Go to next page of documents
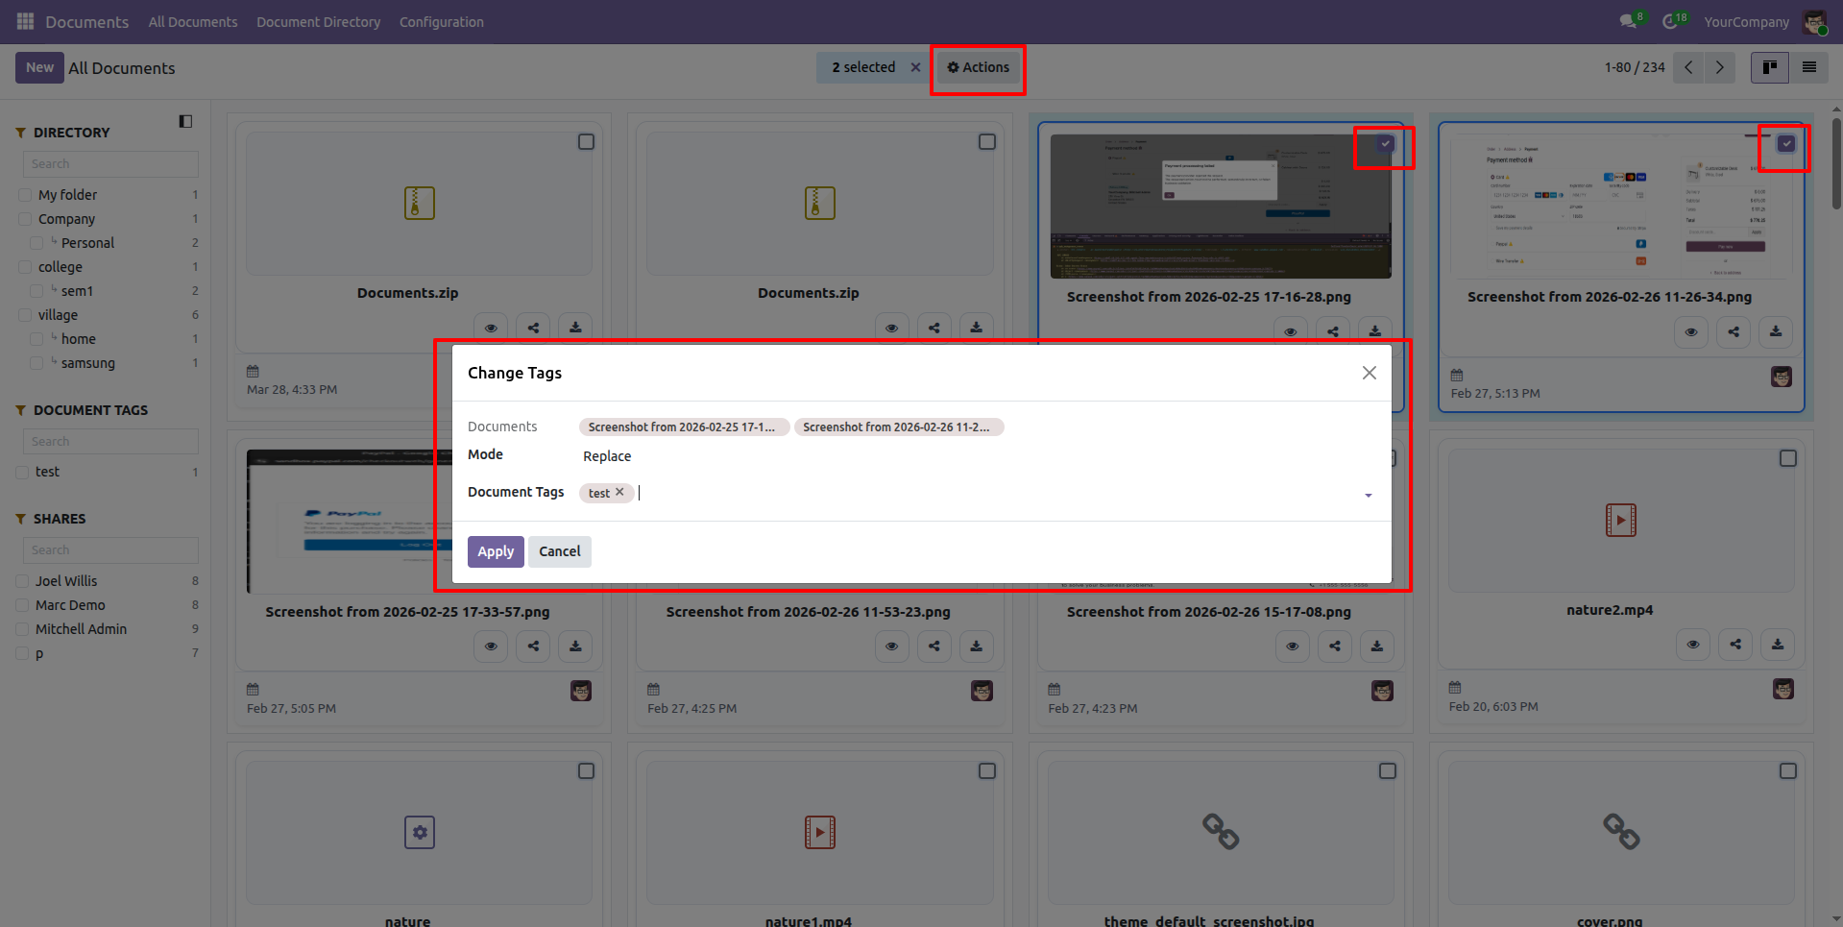Image resolution: width=1843 pixels, height=927 pixels. tap(1720, 67)
